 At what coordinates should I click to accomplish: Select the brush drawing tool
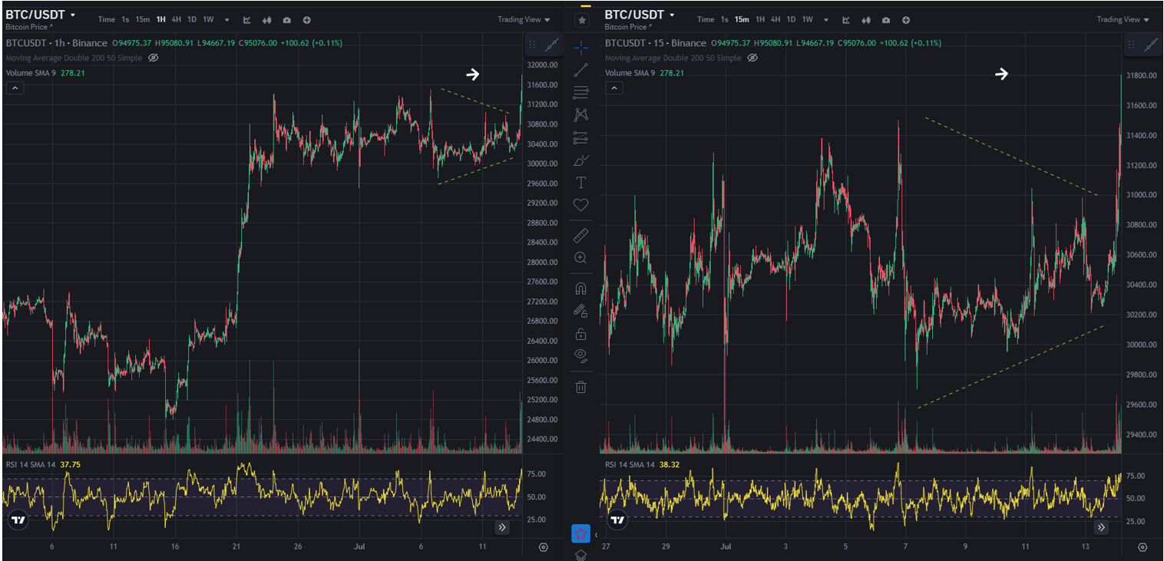pyautogui.click(x=581, y=160)
